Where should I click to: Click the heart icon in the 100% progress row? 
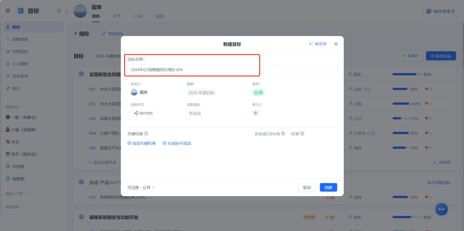click(x=426, y=104)
